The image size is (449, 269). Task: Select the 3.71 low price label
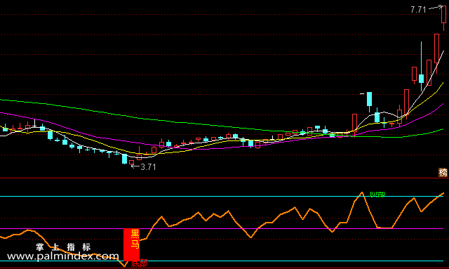click(148, 167)
